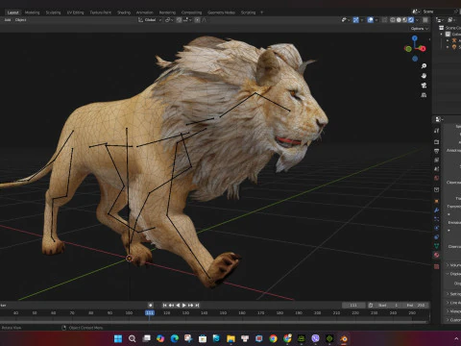Switch perspective/orthographic view grid icon
Image resolution: width=461 pixels, height=346 pixels.
(x=424, y=95)
